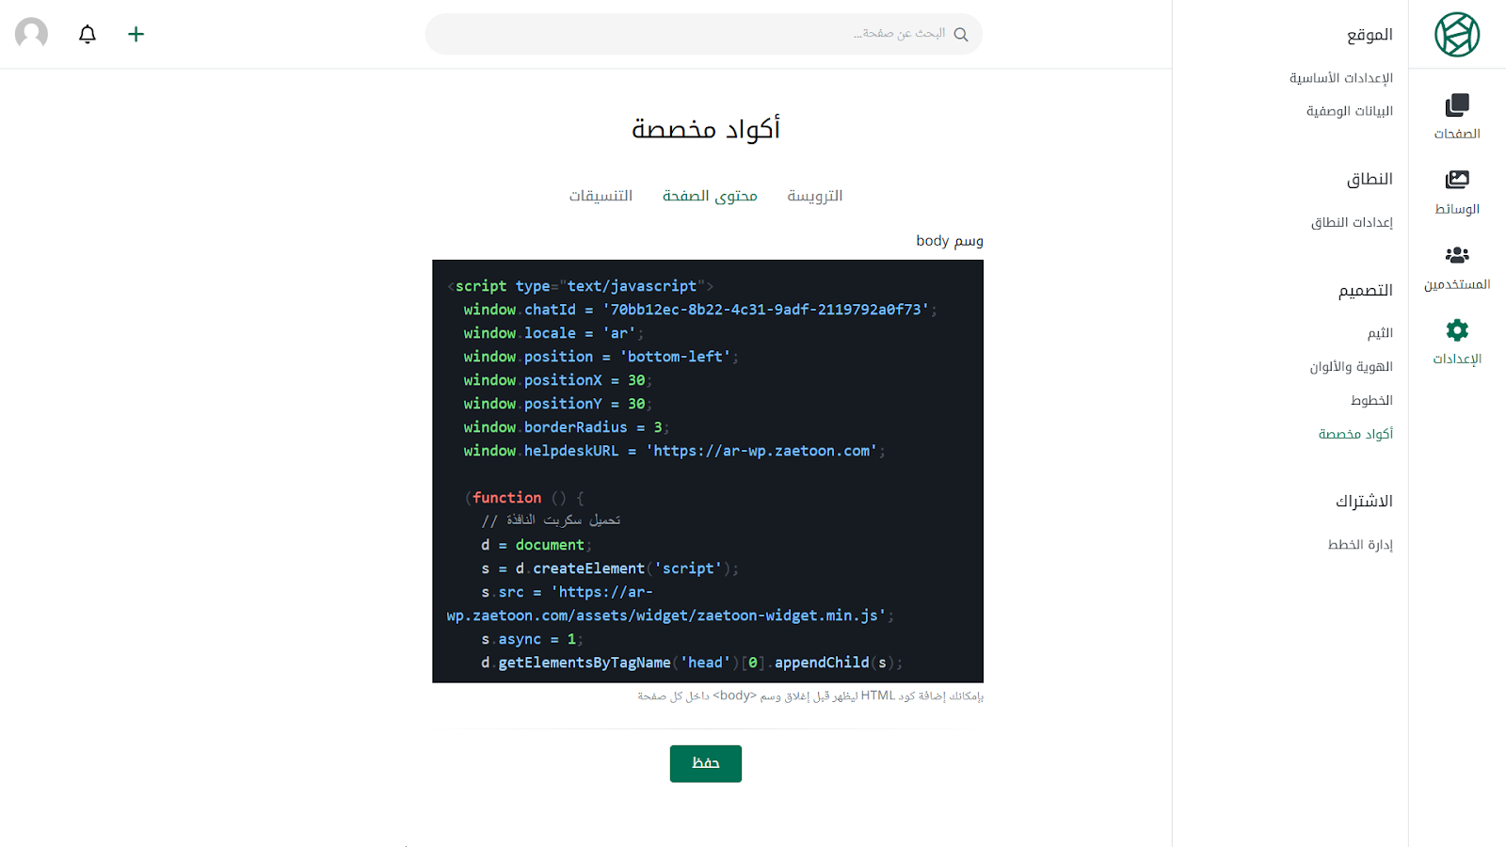Switch to the التنسيقات tab
Viewport: 1506px width, 847px height.
601,196
